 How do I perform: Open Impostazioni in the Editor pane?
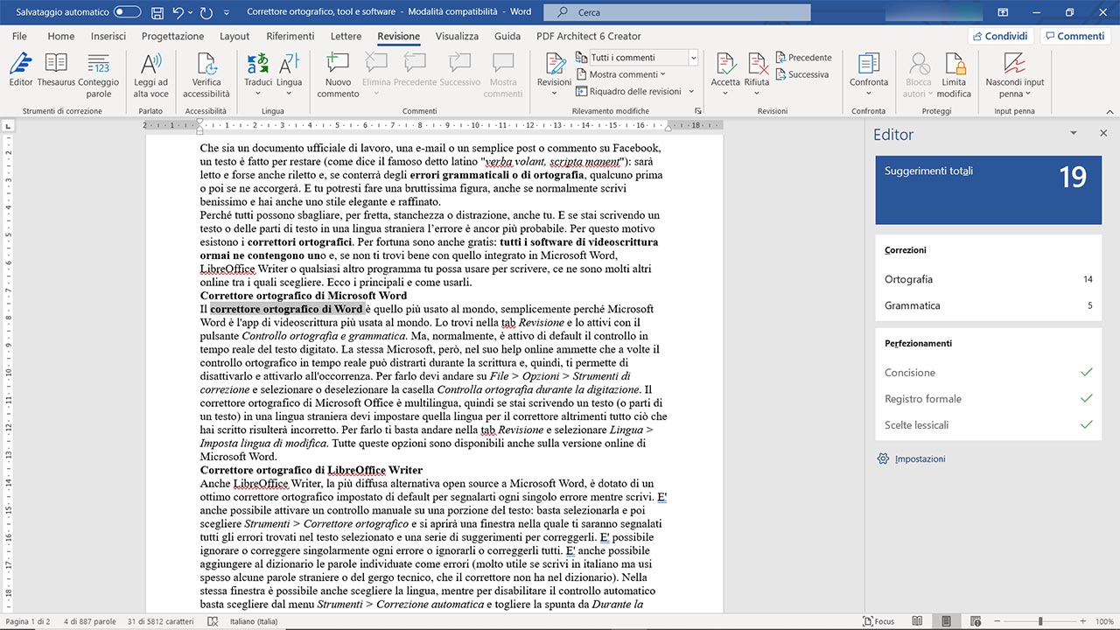(x=911, y=458)
